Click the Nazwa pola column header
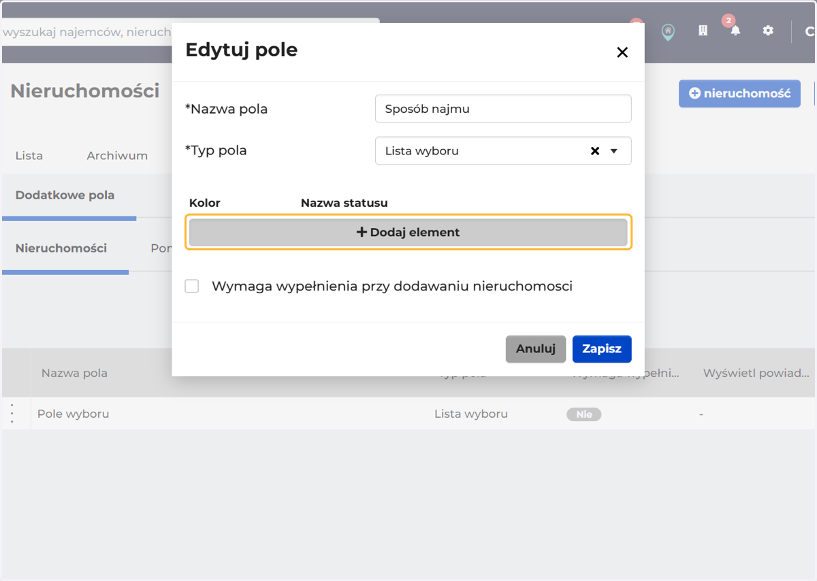817x581 pixels. pyautogui.click(x=74, y=373)
